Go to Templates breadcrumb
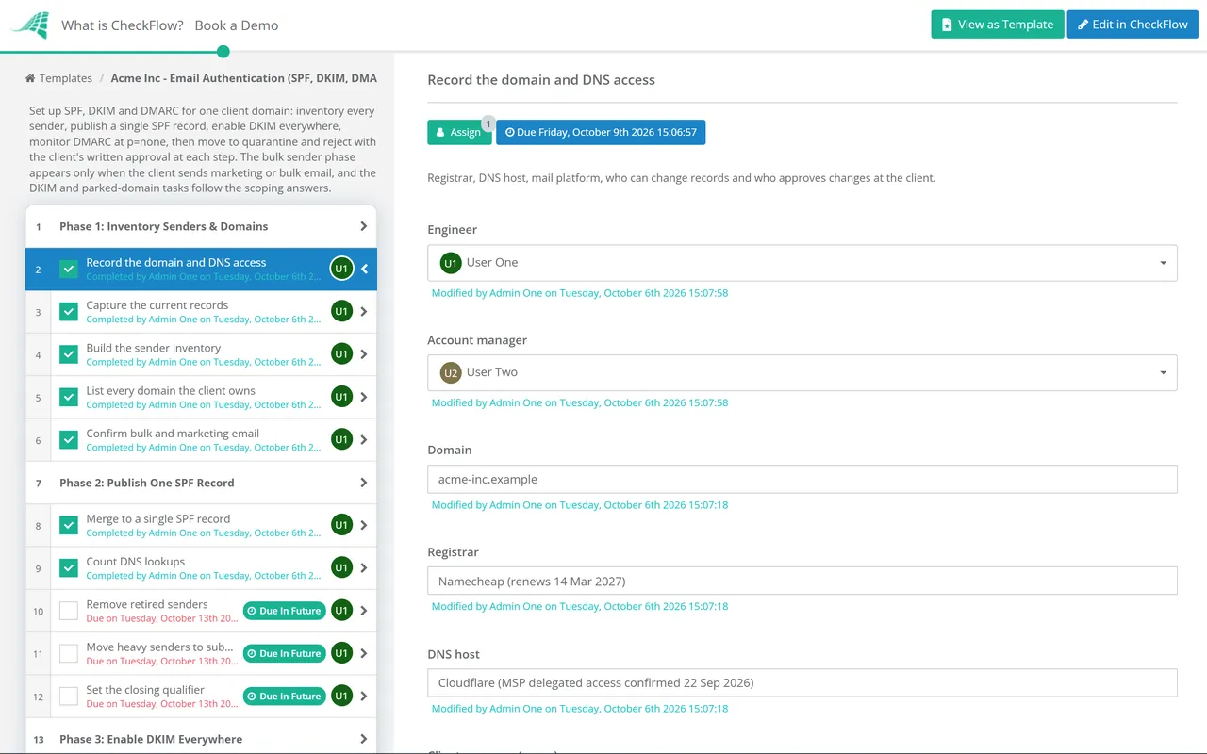 [66, 78]
